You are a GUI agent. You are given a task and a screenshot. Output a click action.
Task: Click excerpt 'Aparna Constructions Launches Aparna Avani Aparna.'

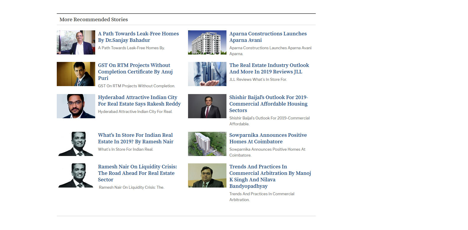(x=270, y=51)
